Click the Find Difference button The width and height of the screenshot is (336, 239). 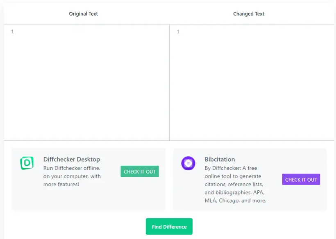(169, 227)
